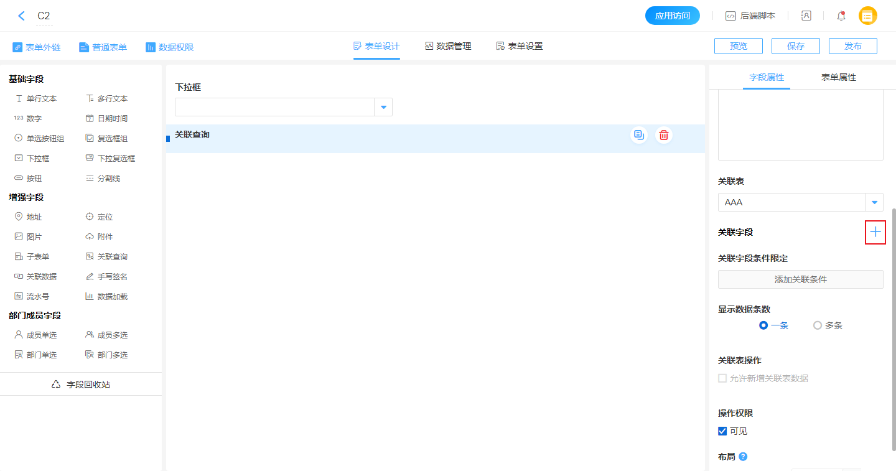Add a 关联字段 with the plus icon
Image resolution: width=896 pixels, height=471 pixels.
tap(875, 232)
